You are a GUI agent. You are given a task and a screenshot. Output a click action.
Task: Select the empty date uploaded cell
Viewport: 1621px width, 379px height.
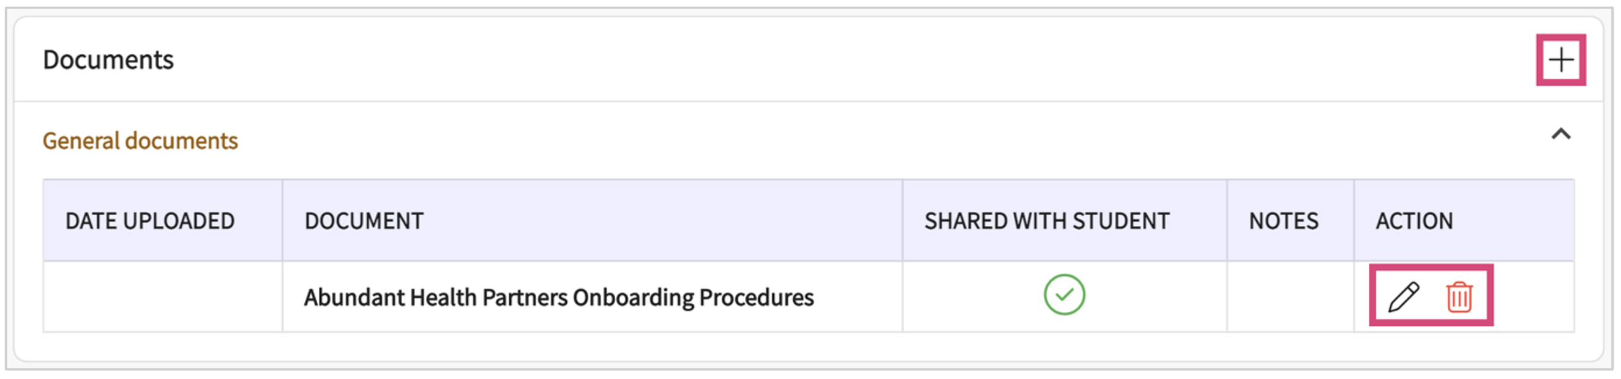pyautogui.click(x=162, y=296)
